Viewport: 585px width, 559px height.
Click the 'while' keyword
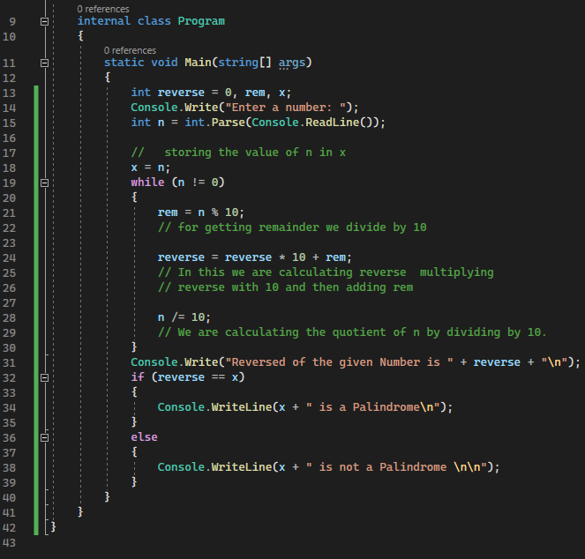147,183
